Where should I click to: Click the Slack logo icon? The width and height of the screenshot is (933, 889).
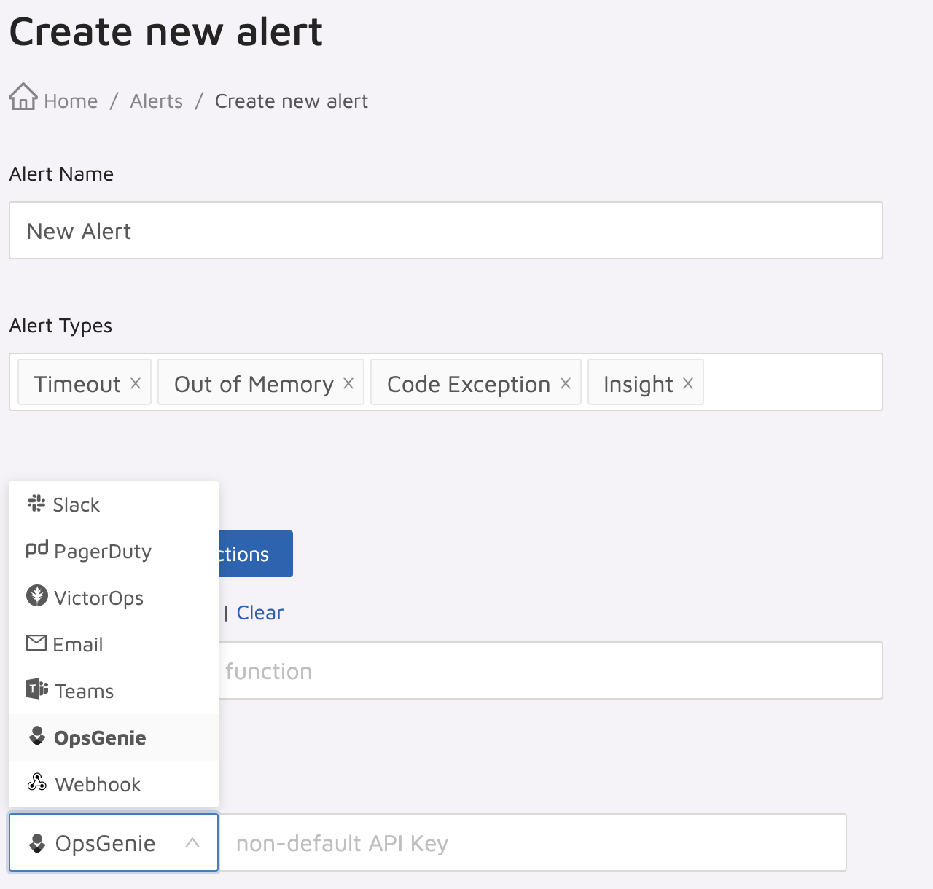(x=36, y=503)
